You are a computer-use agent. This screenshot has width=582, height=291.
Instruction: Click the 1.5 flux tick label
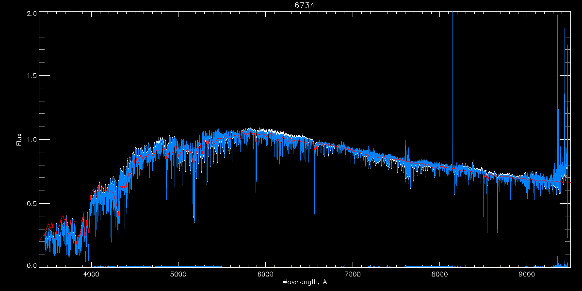click(32, 76)
